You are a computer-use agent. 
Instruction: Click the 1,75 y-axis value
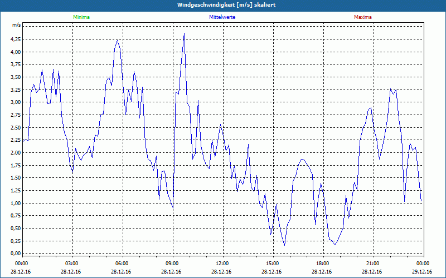click(x=16, y=165)
